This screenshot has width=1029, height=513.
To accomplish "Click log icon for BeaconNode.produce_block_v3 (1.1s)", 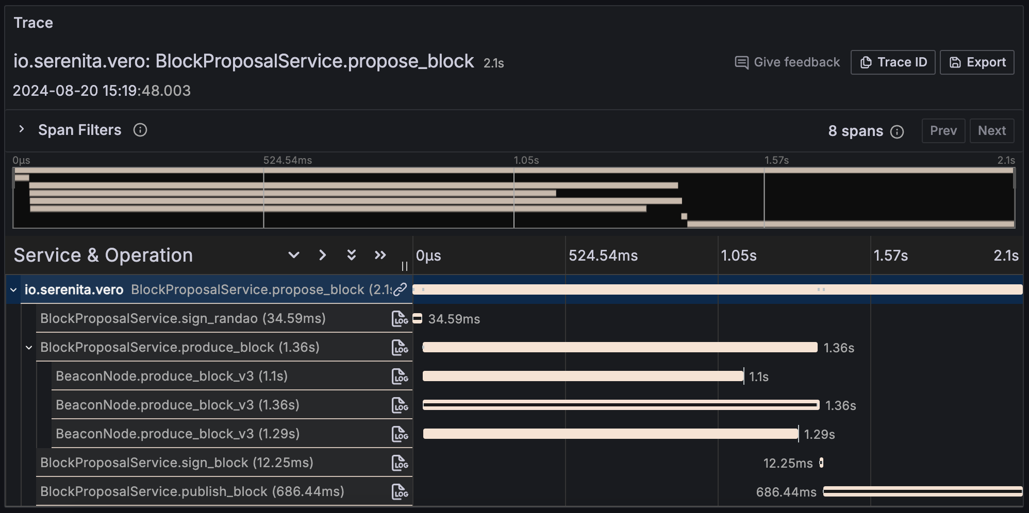I will tap(400, 377).
